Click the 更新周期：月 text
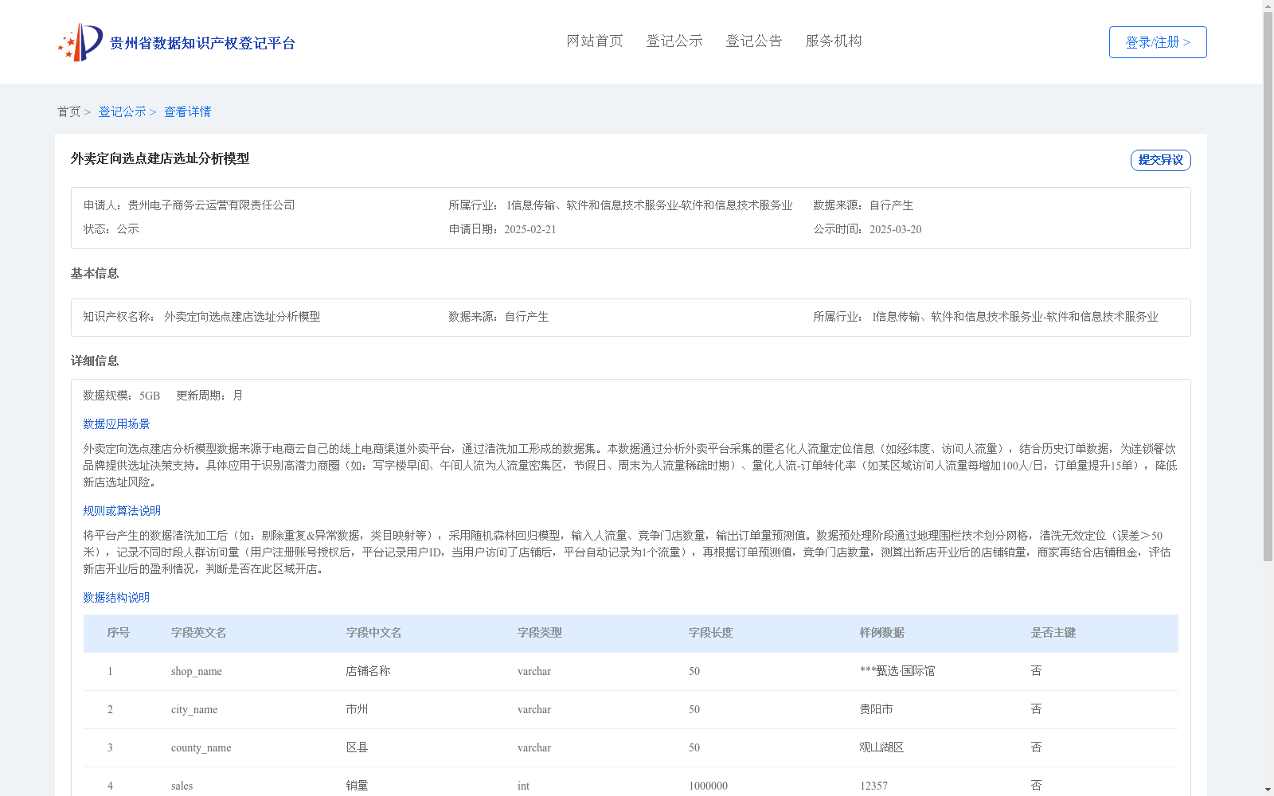The height and width of the screenshot is (796, 1274). click(209, 396)
